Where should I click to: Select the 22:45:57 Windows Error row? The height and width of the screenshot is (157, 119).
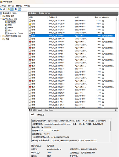click(x=72, y=51)
